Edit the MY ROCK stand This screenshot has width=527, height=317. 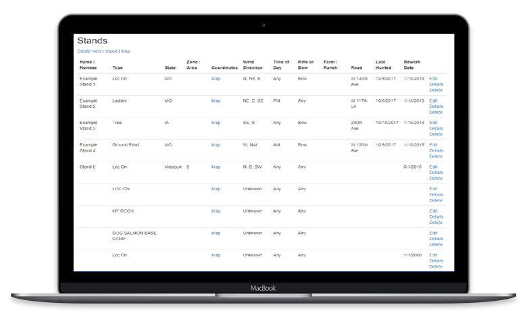434,211
